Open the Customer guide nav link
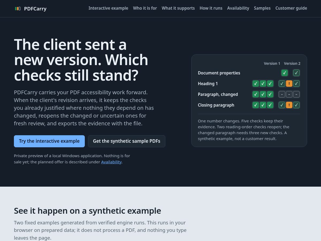Viewport: 321px width, 241px height. [x=291, y=8]
